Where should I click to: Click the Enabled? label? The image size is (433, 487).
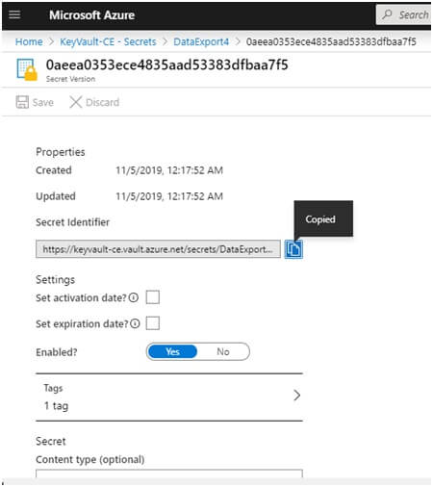coord(57,352)
